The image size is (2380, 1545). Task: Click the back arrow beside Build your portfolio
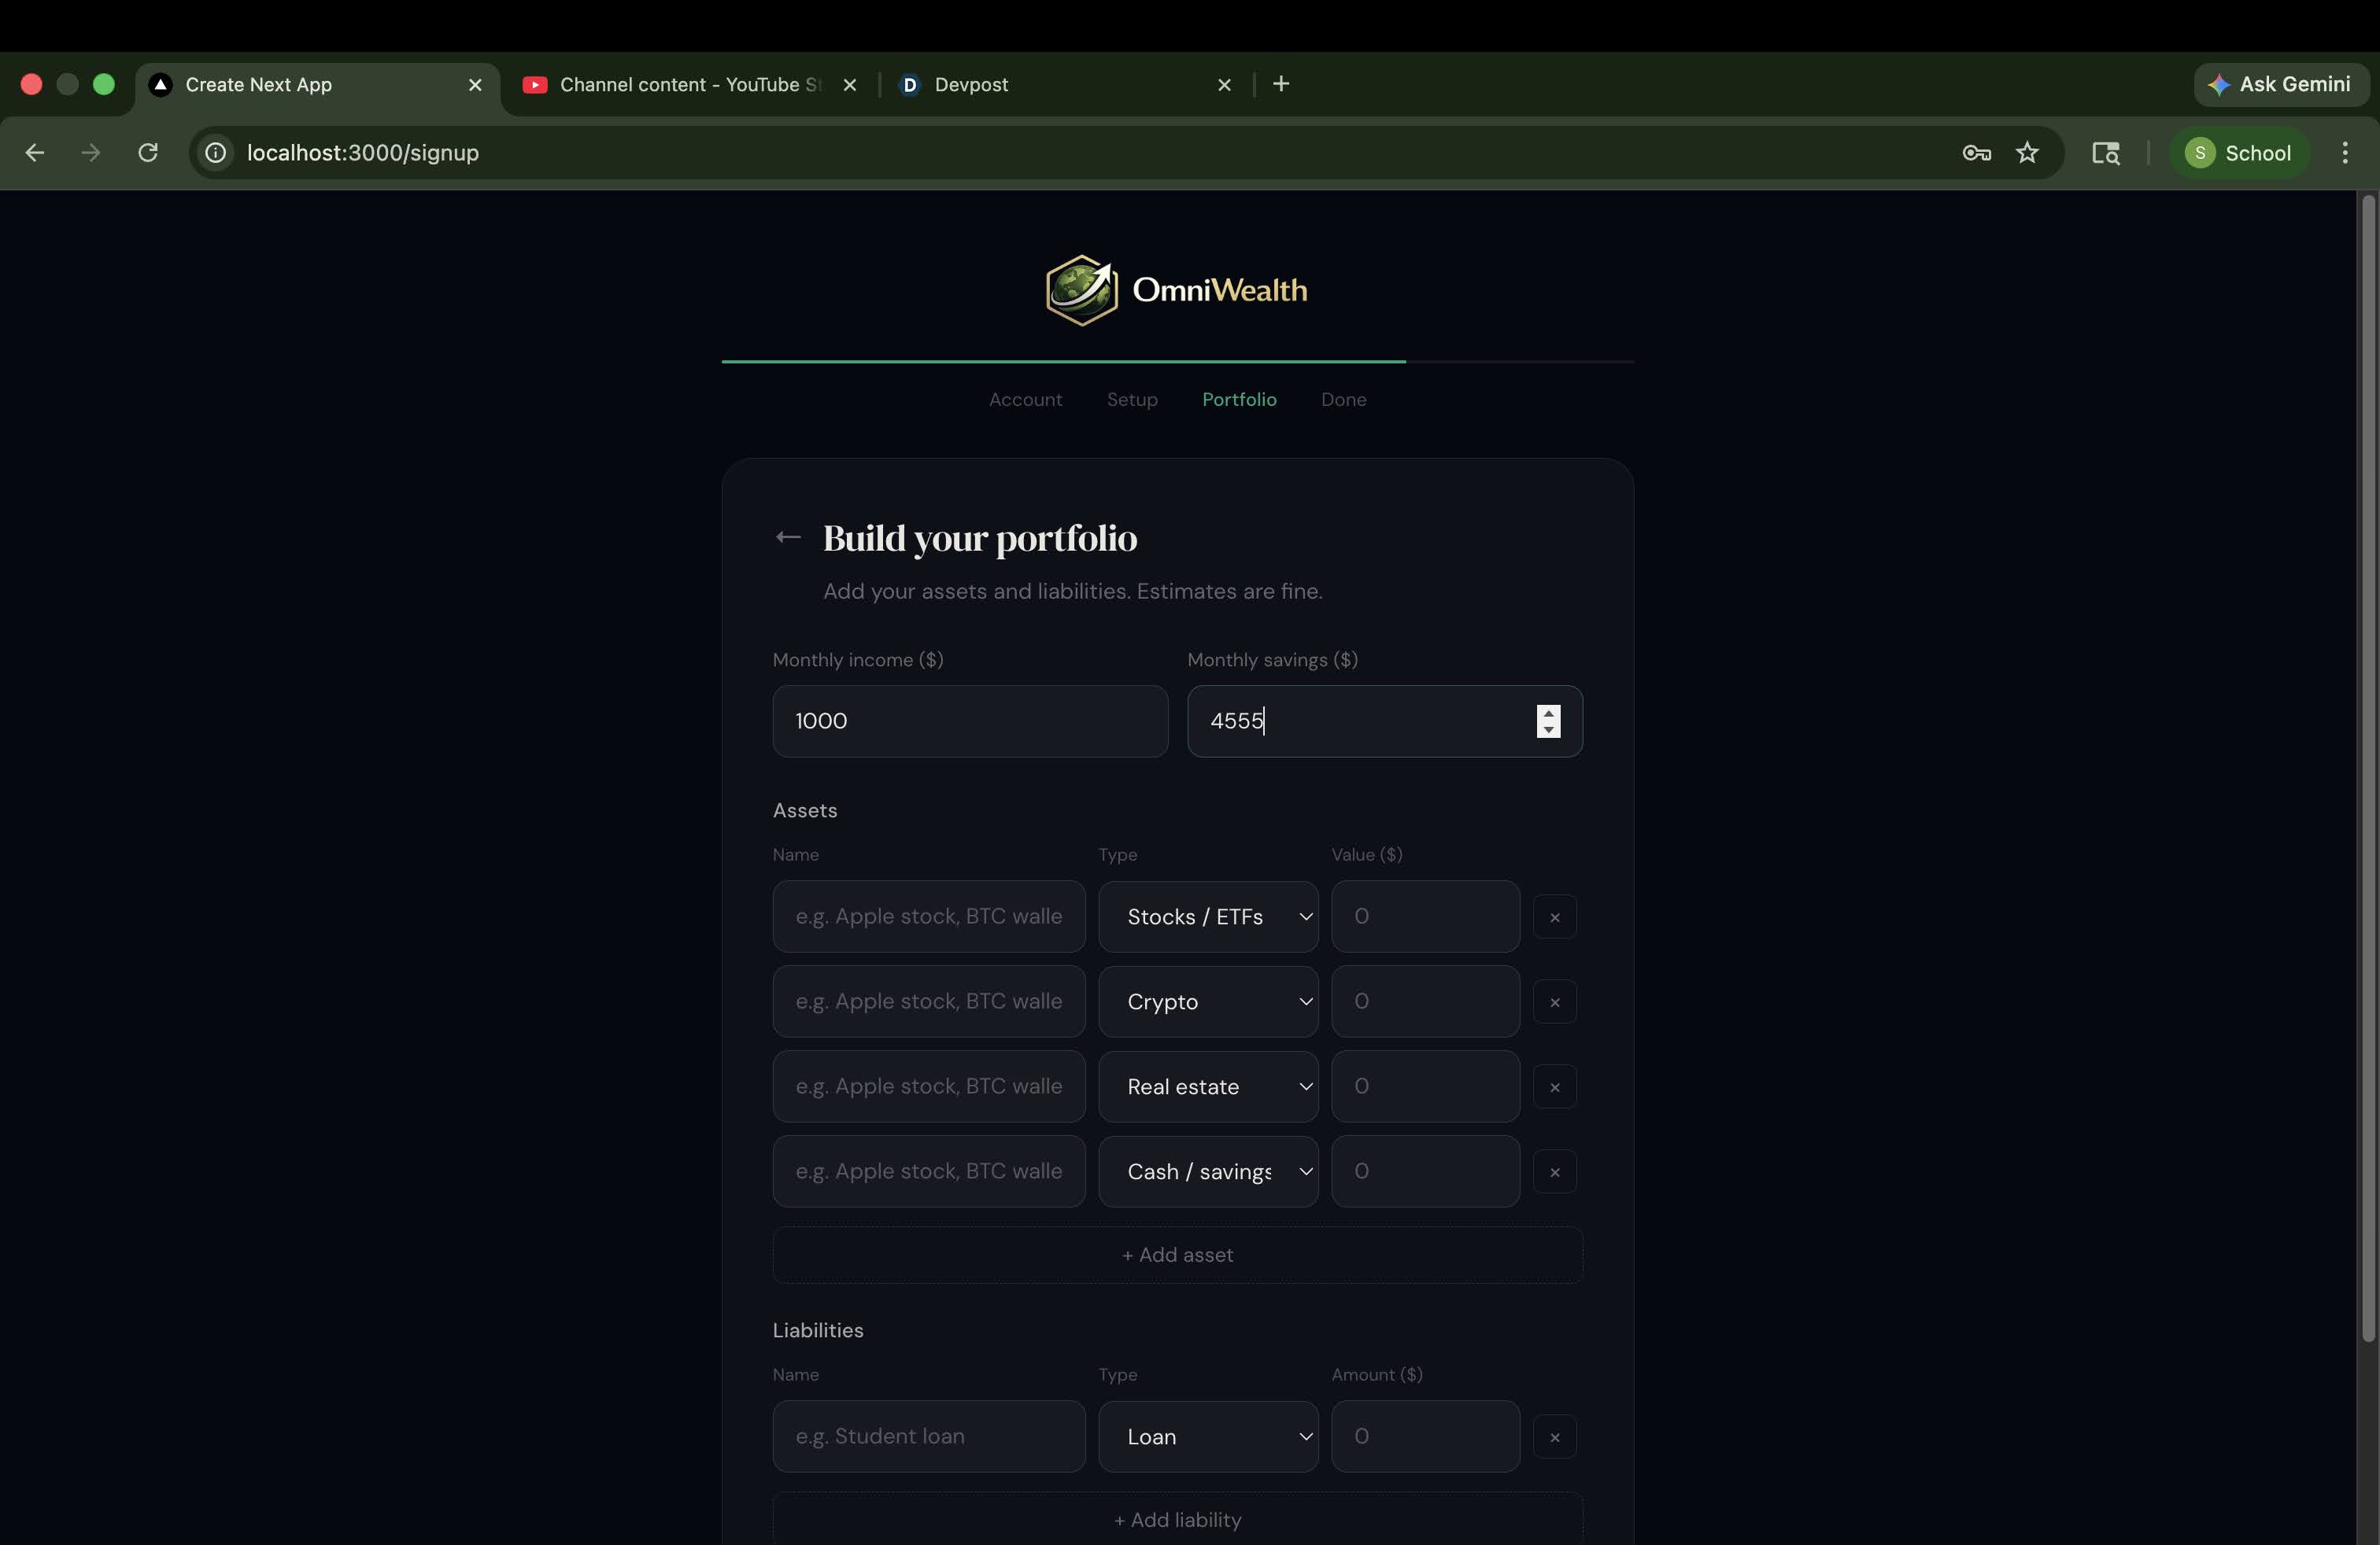point(788,537)
